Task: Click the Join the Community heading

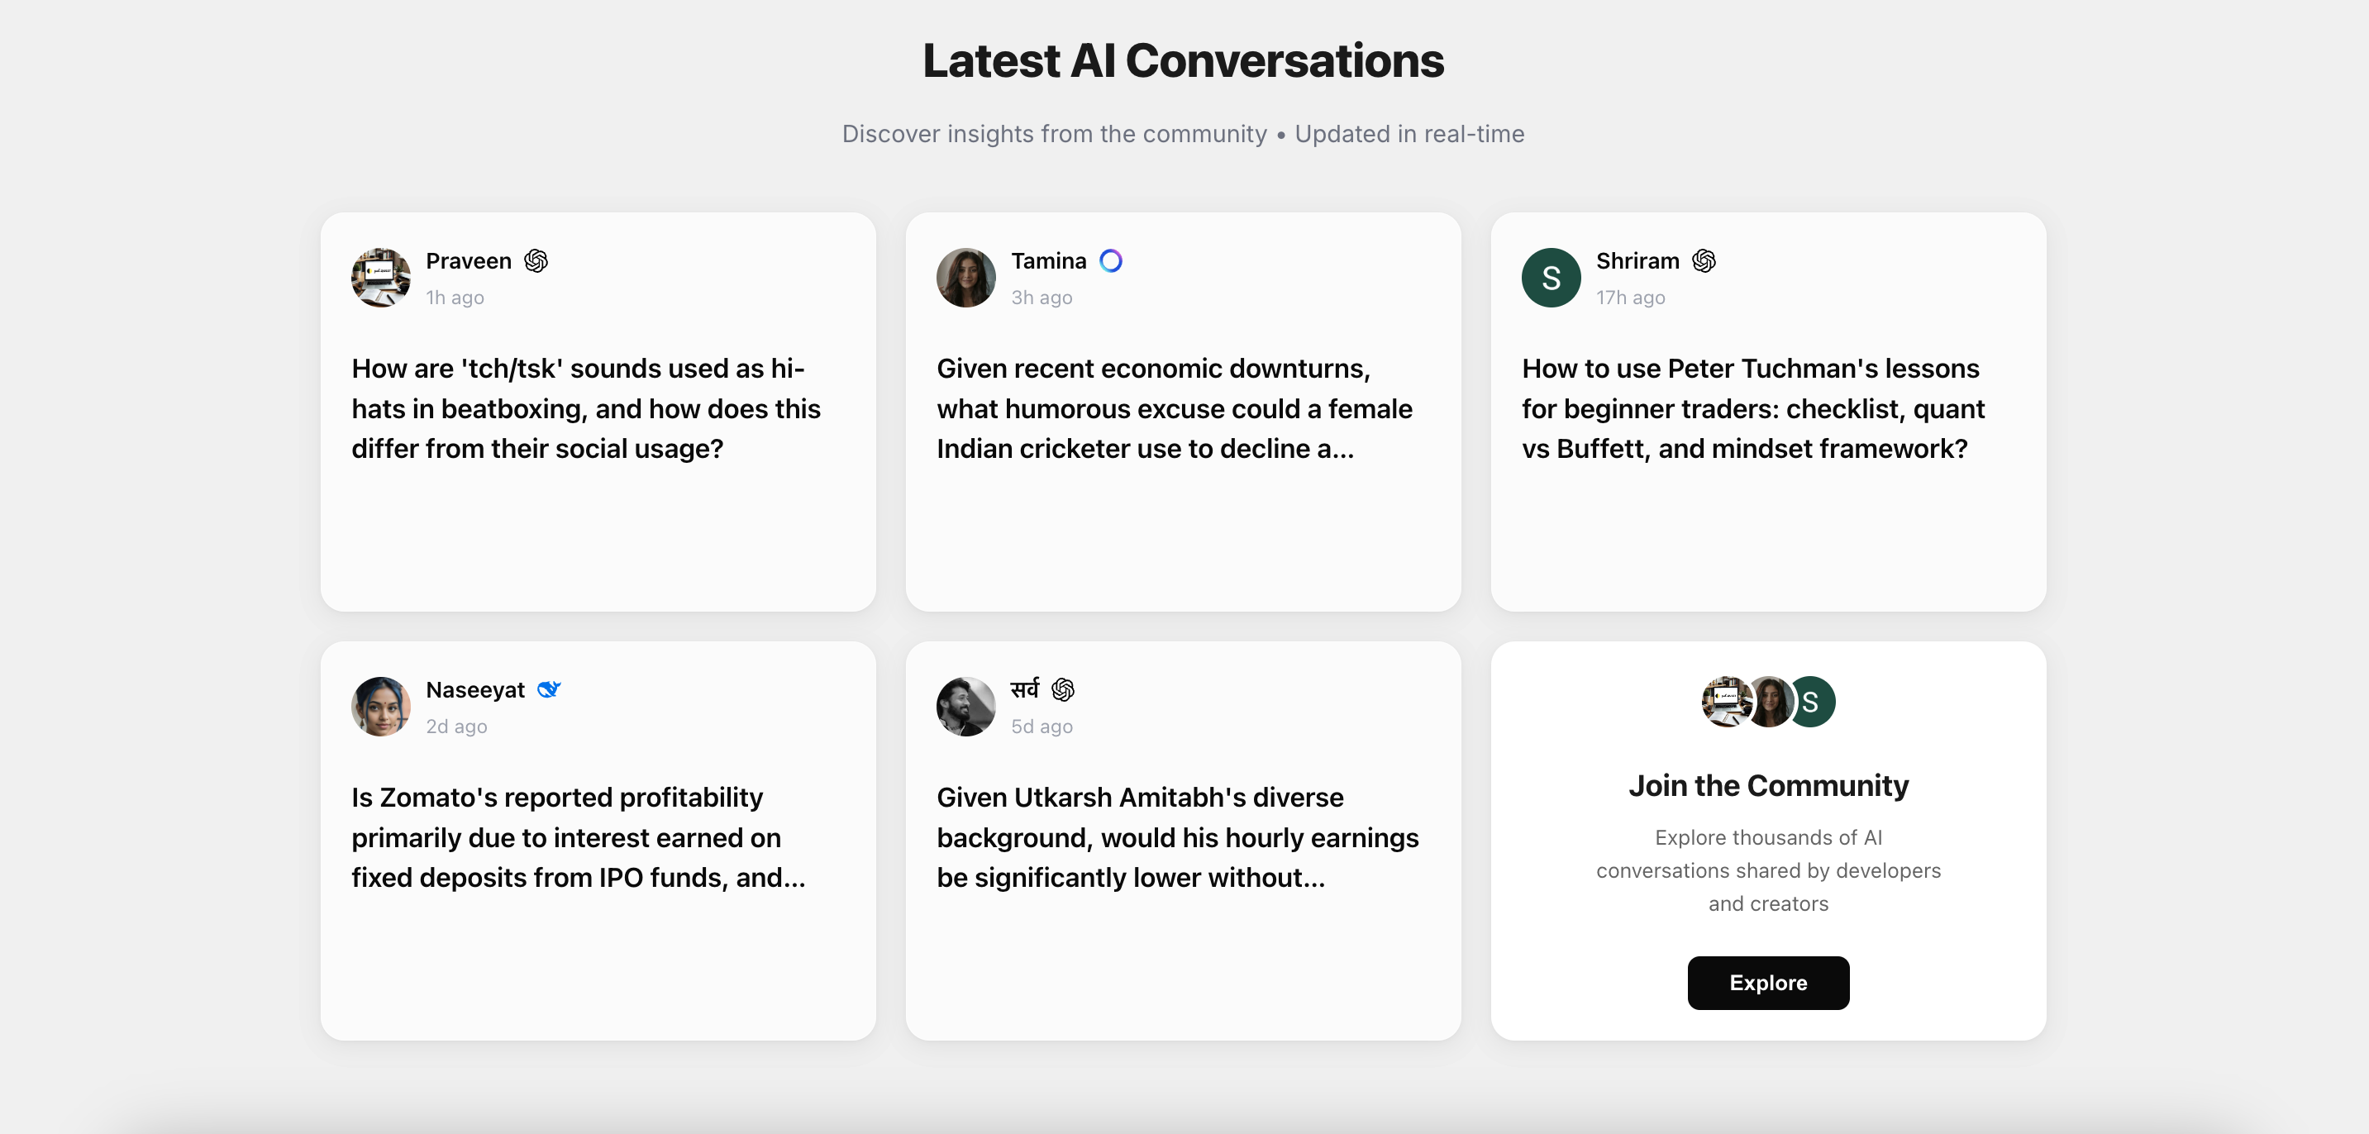Action: tap(1767, 785)
